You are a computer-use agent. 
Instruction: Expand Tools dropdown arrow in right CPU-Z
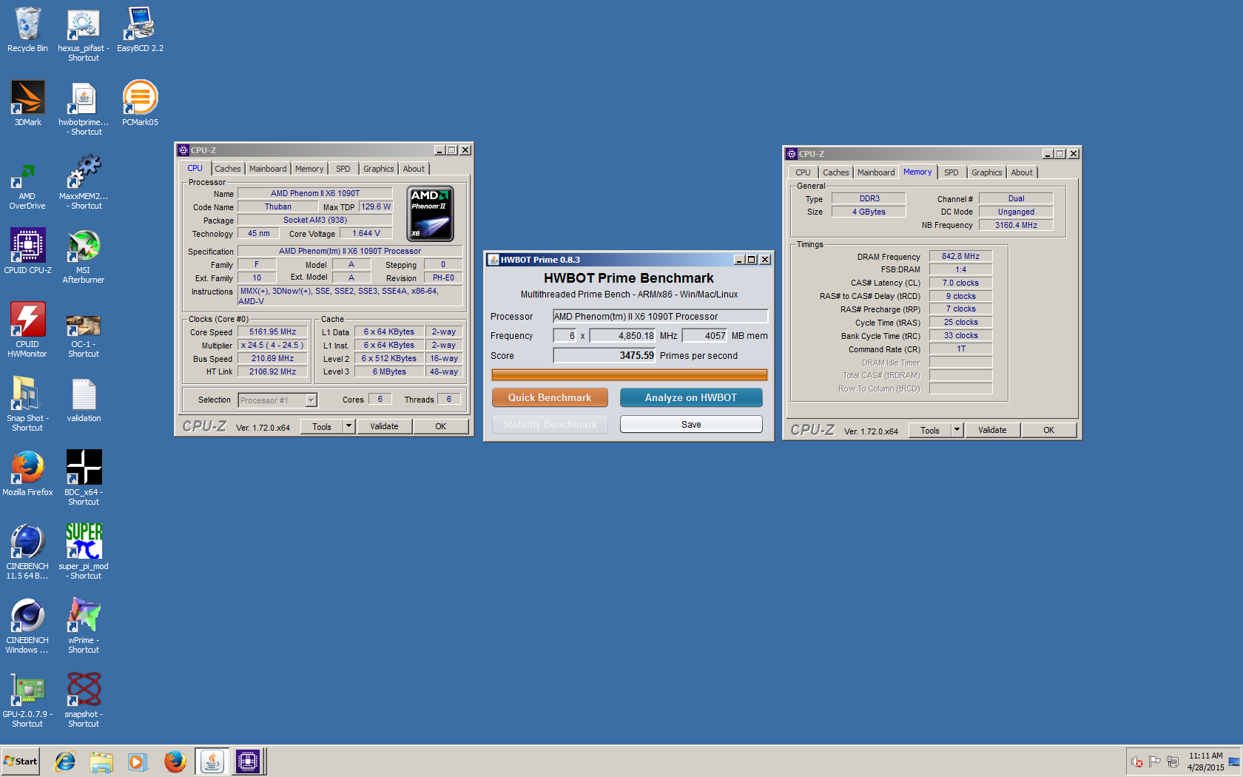(957, 430)
